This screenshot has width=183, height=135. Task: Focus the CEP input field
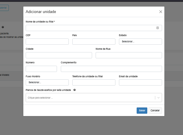(47, 41)
